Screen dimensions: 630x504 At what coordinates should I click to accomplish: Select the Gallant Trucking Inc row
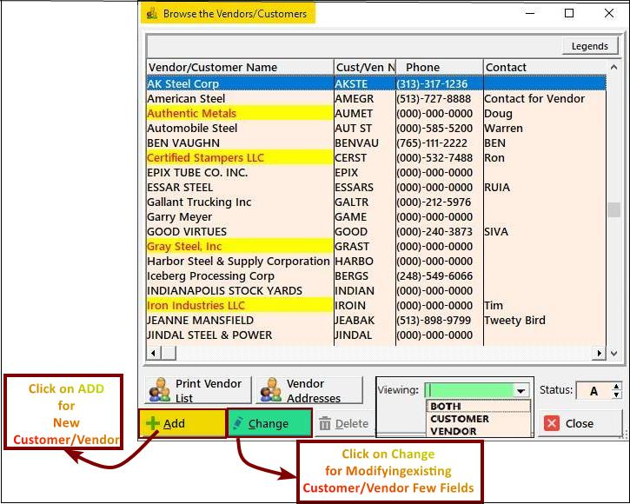tap(376, 202)
